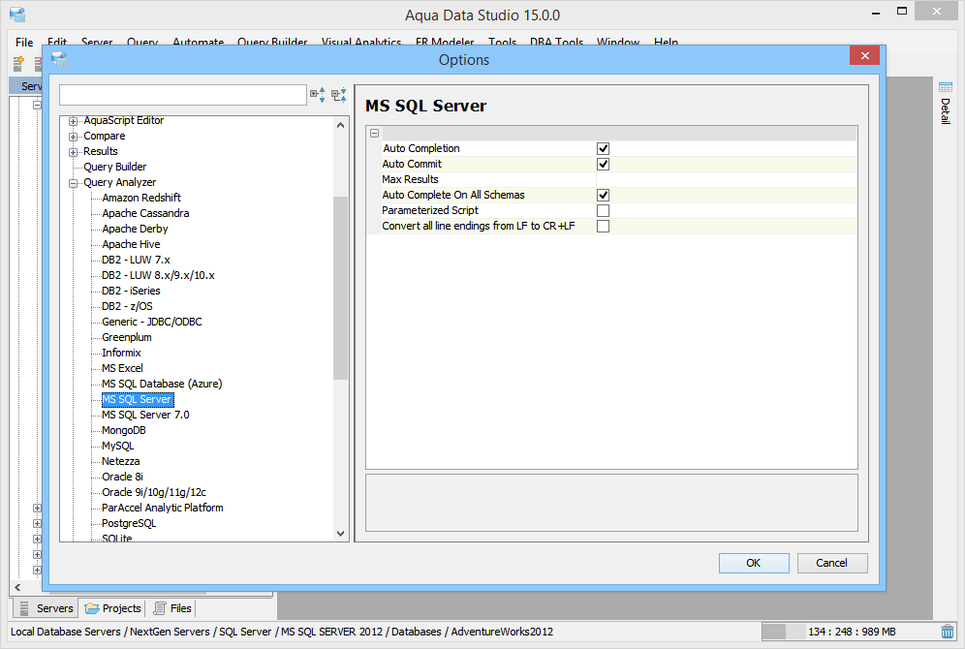This screenshot has height=649, width=965.
Task: Select Query Builder in options tree
Action: point(115,167)
